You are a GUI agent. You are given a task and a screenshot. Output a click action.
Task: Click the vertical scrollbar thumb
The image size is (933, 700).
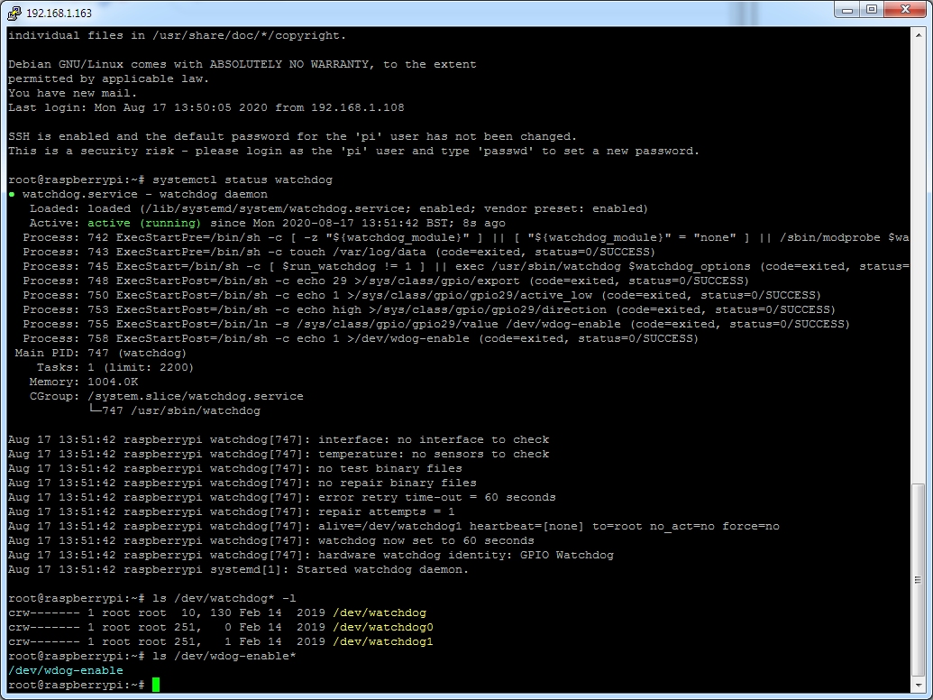tap(918, 579)
